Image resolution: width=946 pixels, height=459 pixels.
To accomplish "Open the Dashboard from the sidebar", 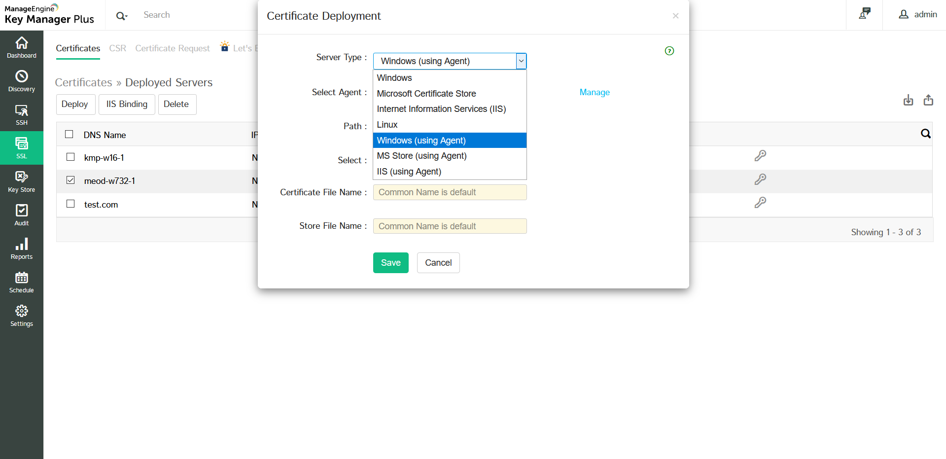I will 22,47.
